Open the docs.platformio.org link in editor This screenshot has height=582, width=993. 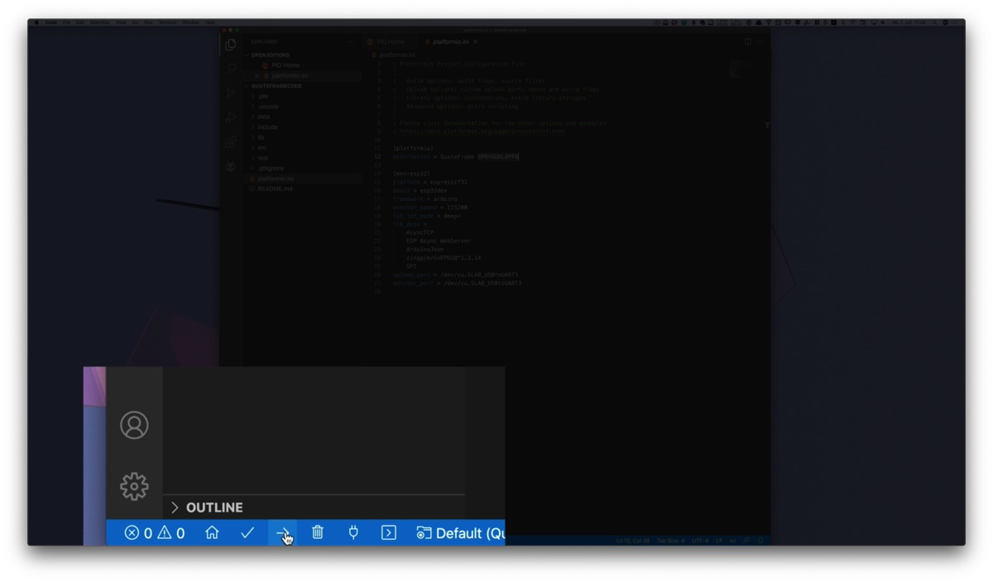coord(482,131)
